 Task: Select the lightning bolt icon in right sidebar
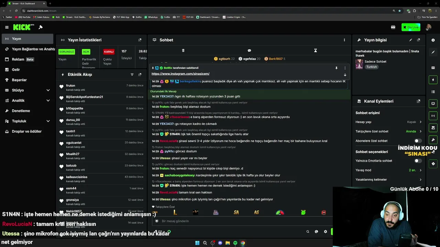pos(433,80)
